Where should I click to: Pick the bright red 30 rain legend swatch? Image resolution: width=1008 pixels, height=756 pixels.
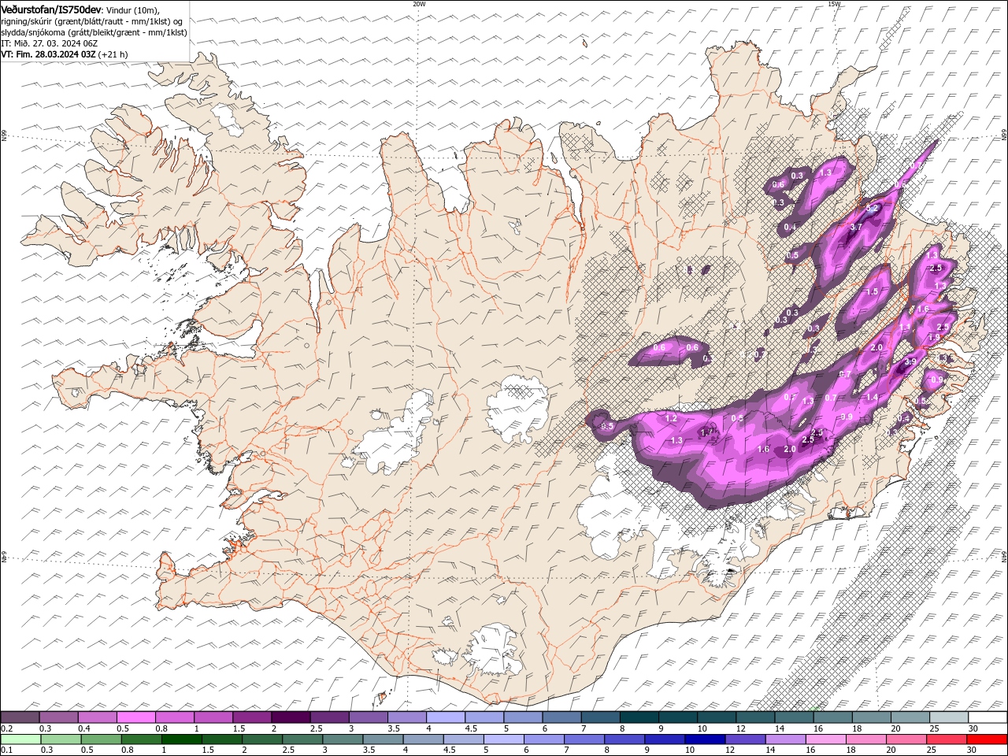[x=986, y=739]
